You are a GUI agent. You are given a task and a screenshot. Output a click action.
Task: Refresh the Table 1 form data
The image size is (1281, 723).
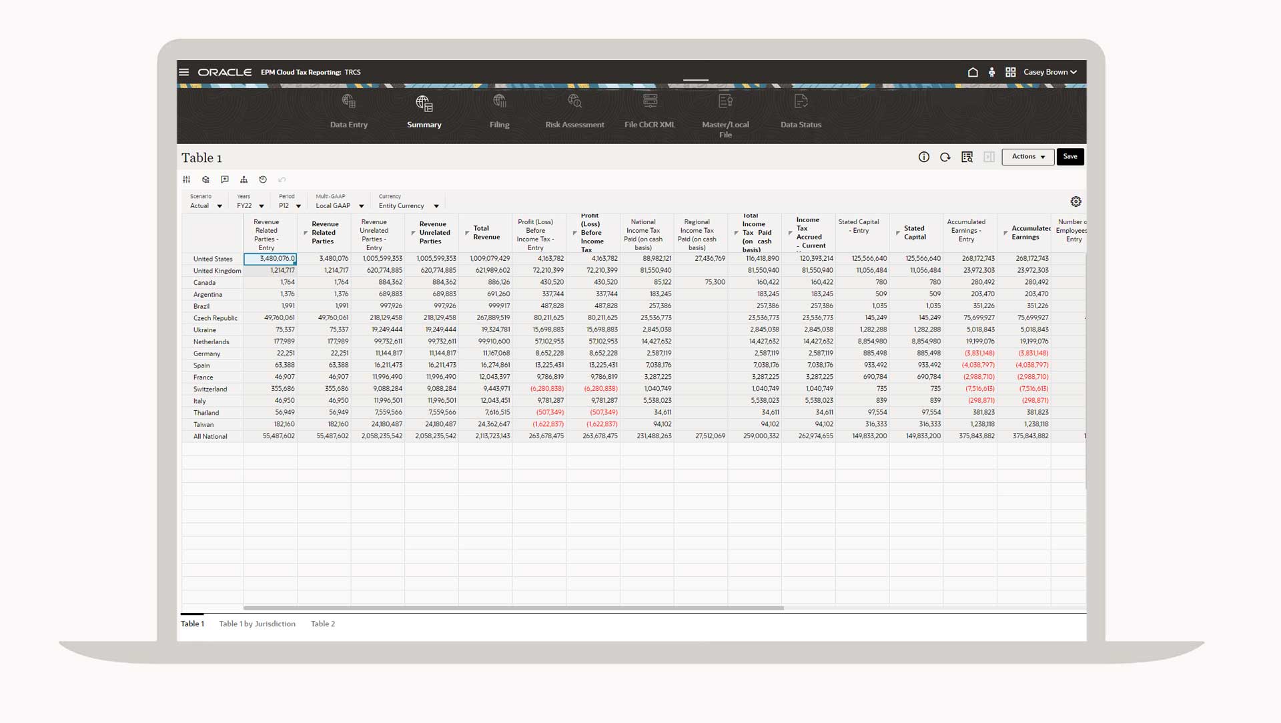945,157
